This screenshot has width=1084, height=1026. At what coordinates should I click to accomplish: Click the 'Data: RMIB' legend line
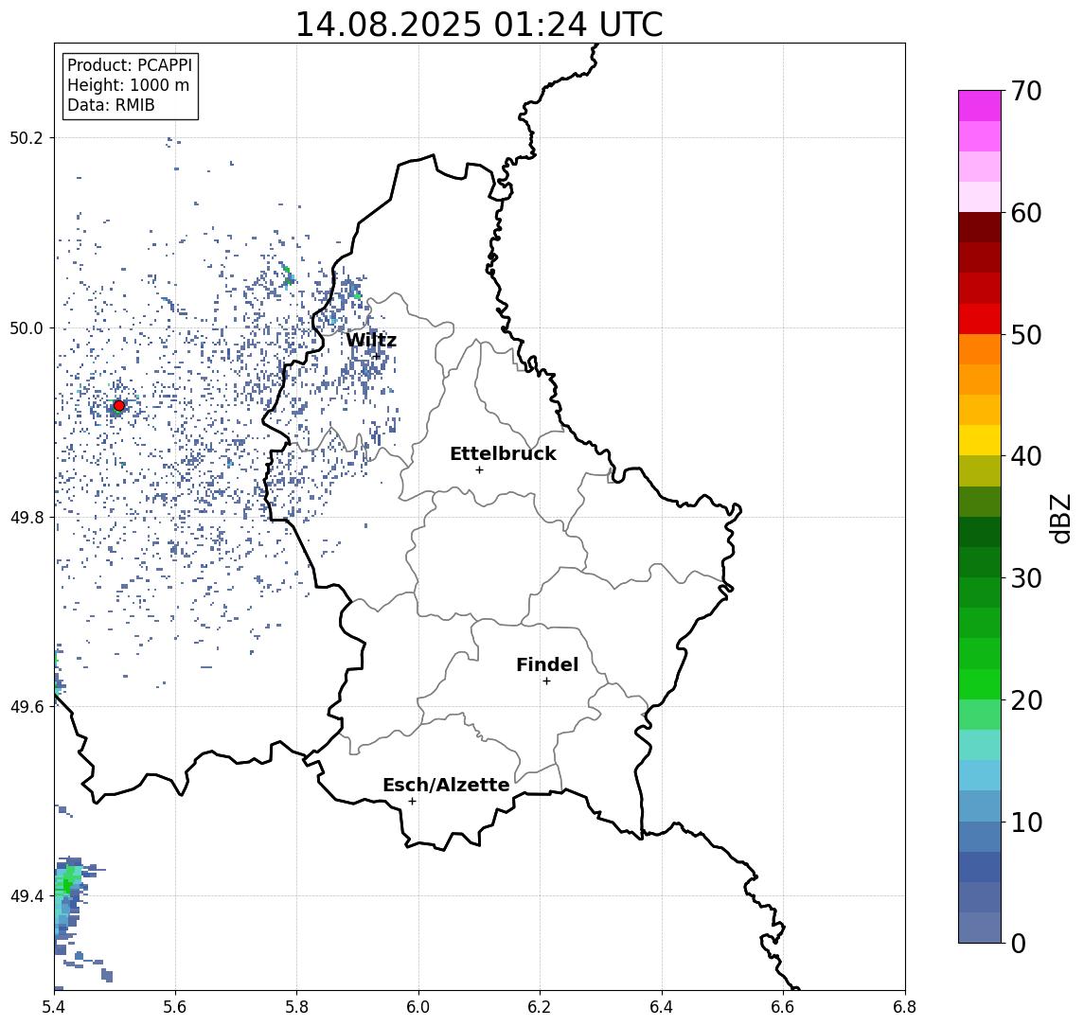pyautogui.click(x=111, y=105)
